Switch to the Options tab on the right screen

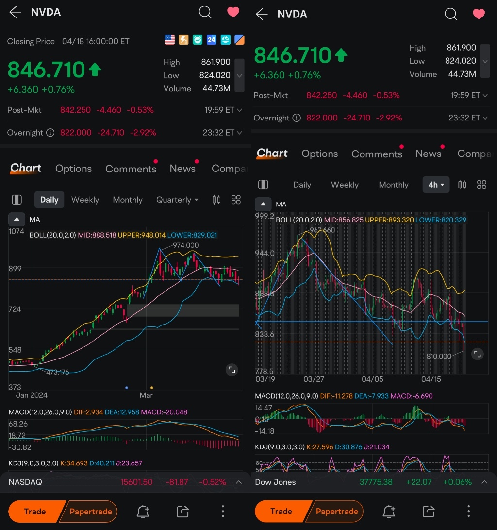tap(320, 154)
